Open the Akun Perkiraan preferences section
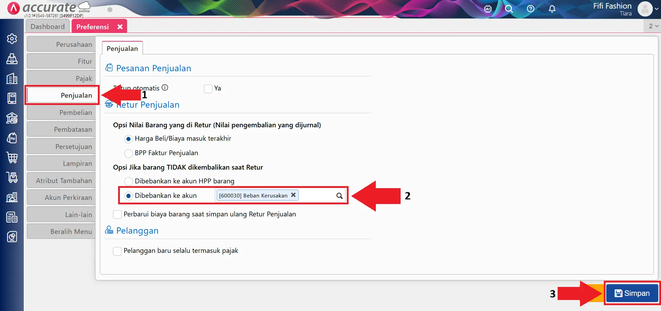The width and height of the screenshot is (661, 311). pos(61,197)
